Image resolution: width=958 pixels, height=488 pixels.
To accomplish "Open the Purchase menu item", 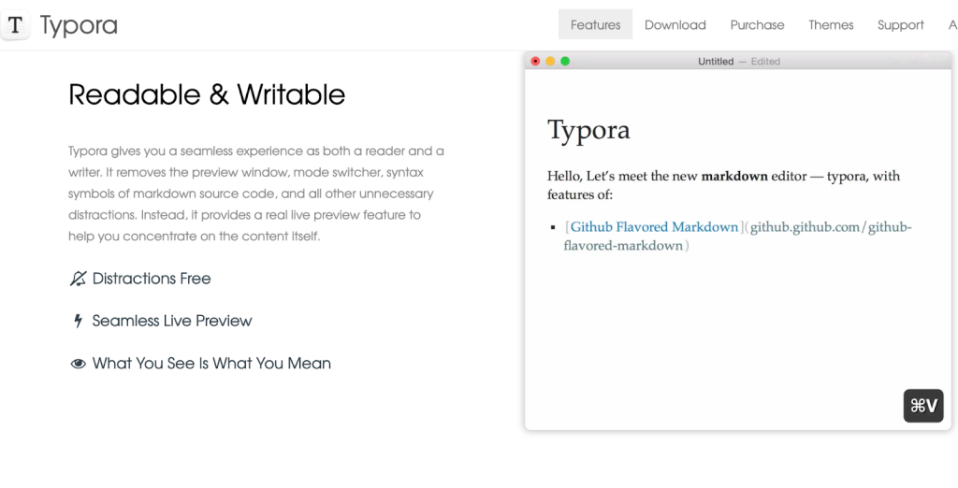I will (x=757, y=25).
